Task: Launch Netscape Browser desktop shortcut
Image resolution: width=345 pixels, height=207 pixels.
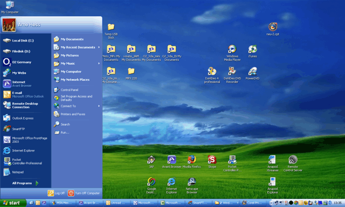Action: pyautogui.click(x=192, y=185)
